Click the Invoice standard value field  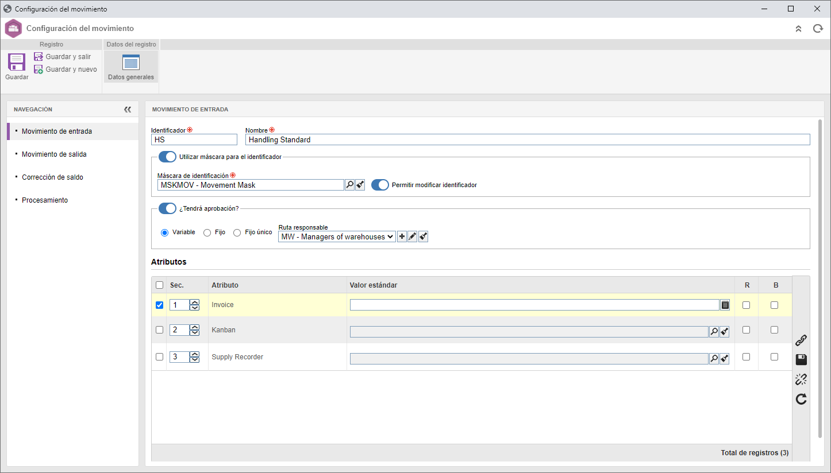pos(534,305)
